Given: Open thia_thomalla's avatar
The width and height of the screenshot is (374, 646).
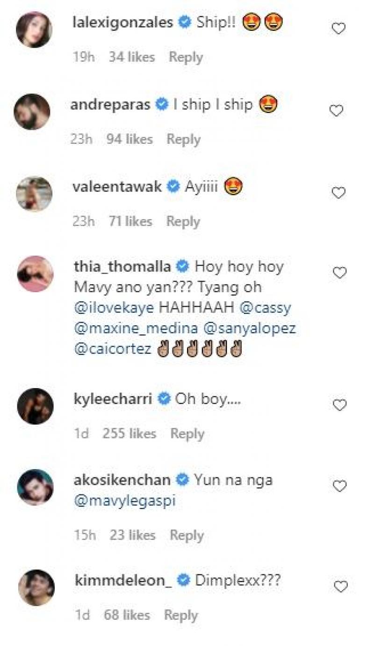Looking at the screenshot, I should (x=35, y=274).
